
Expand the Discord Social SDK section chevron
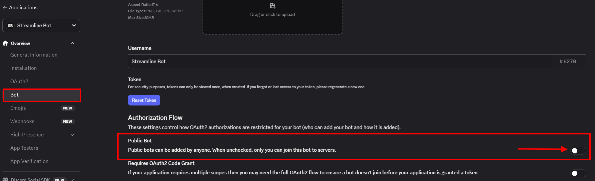click(x=72, y=179)
